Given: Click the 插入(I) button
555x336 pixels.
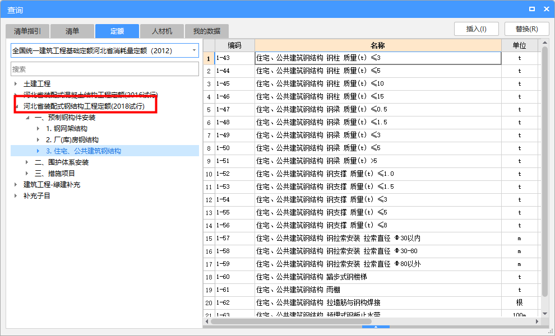Looking at the screenshot, I should 477,29.
